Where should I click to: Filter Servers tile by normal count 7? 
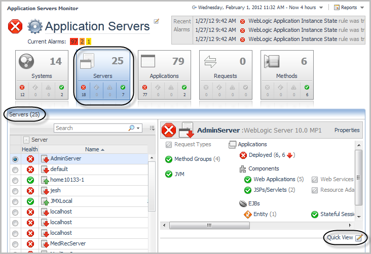pyautogui.click(x=123, y=91)
